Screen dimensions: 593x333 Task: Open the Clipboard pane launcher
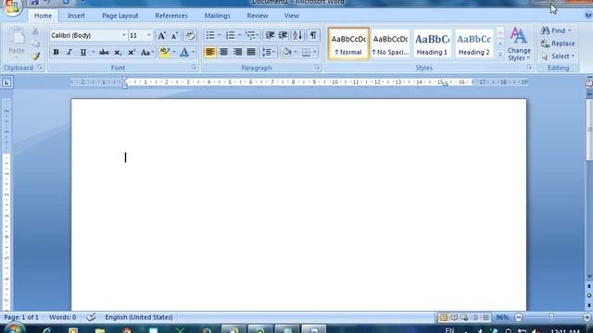coord(40,68)
